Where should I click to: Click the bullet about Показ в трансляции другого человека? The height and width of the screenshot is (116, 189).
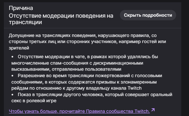[x=92, y=98]
